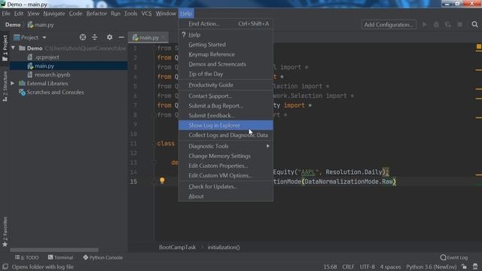The image size is (482, 271).
Task: Open the Window menu
Action: click(x=166, y=14)
